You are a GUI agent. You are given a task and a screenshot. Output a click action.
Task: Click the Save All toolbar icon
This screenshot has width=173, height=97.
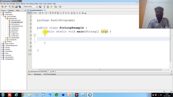click(20, 7)
